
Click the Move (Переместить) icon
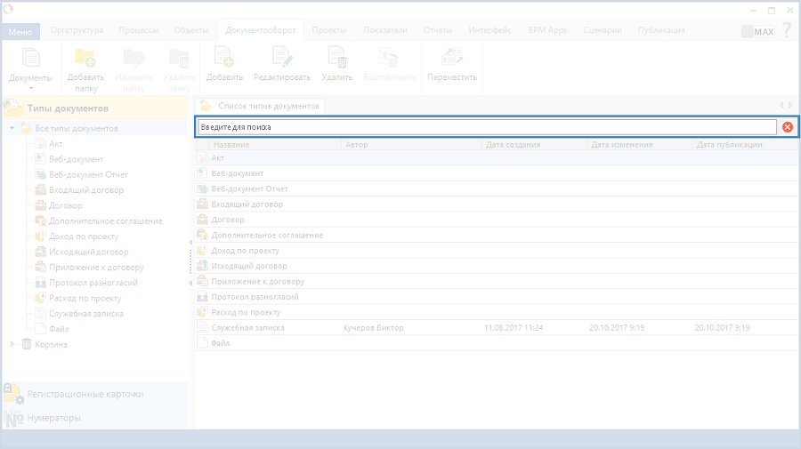click(x=452, y=59)
